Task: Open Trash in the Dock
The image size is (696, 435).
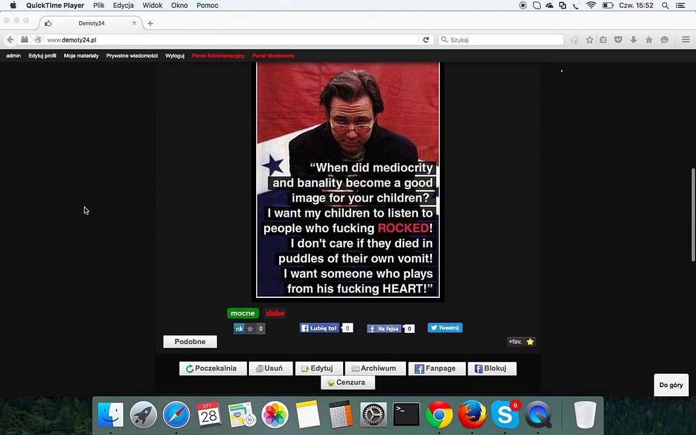Action: (x=585, y=415)
